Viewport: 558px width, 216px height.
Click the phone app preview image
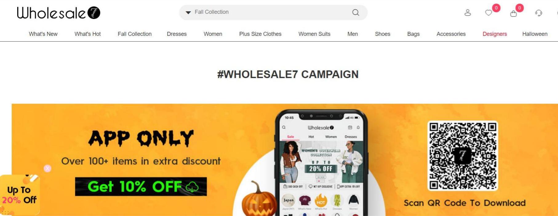[x=321, y=163]
